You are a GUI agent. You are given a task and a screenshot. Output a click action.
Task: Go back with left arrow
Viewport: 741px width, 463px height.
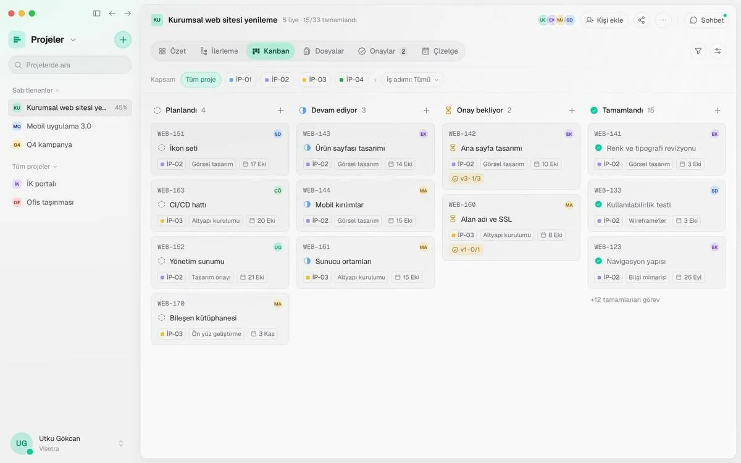[112, 13]
